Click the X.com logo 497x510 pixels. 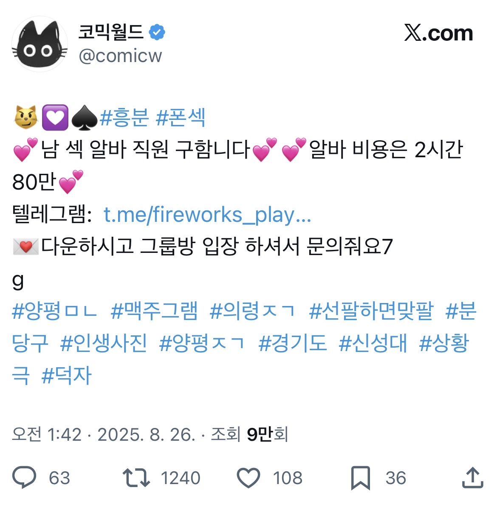(x=438, y=33)
